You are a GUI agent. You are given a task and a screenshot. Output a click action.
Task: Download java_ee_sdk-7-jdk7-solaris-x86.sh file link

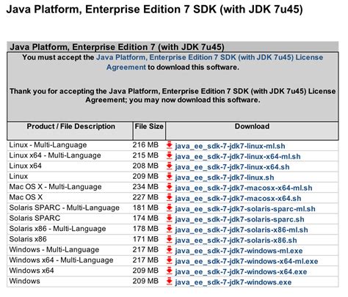pyautogui.click(x=236, y=241)
